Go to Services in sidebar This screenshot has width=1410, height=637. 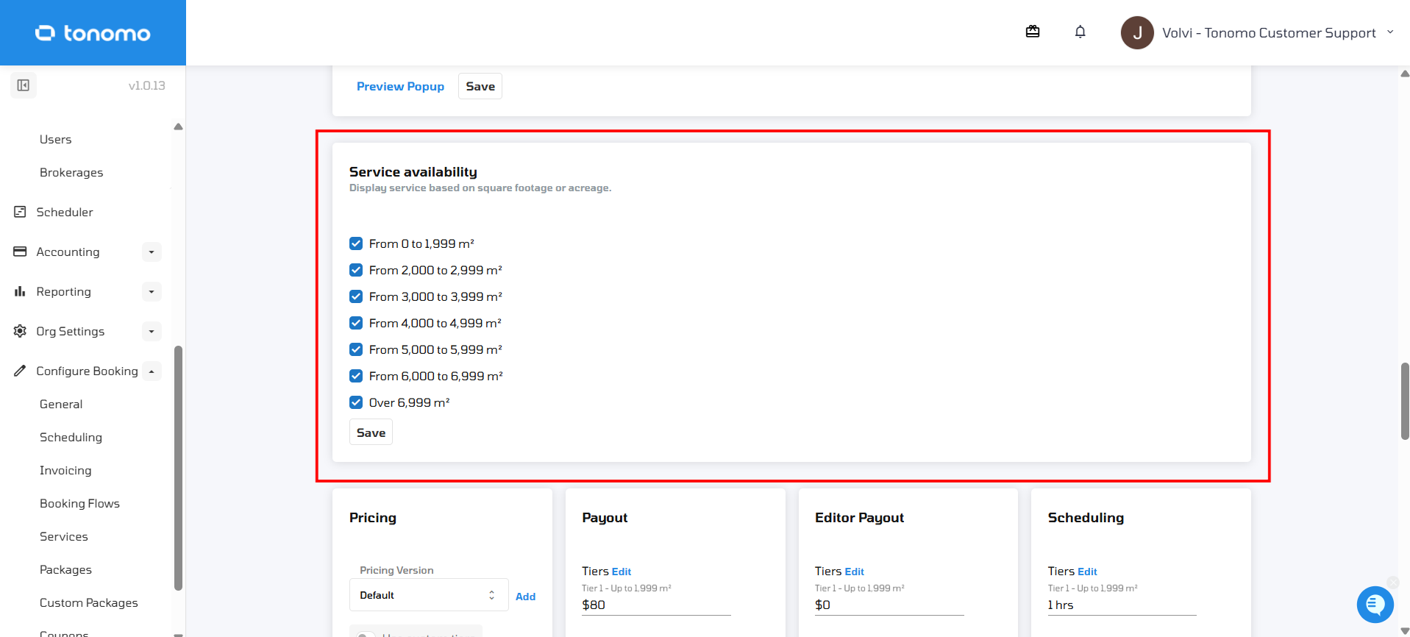pyautogui.click(x=64, y=536)
